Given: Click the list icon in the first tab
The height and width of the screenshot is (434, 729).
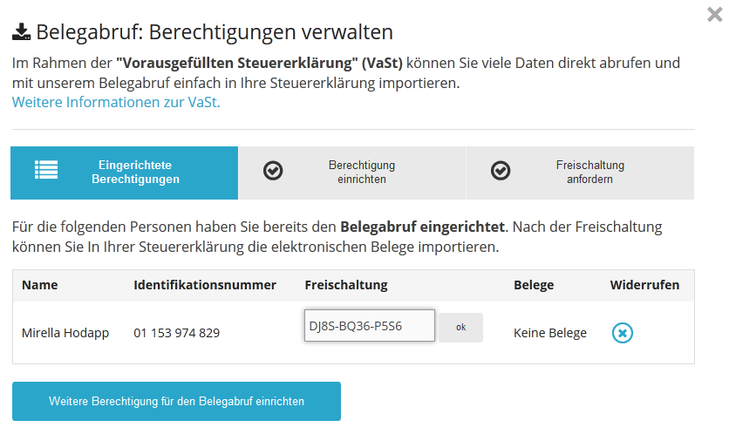Looking at the screenshot, I should click(46, 171).
